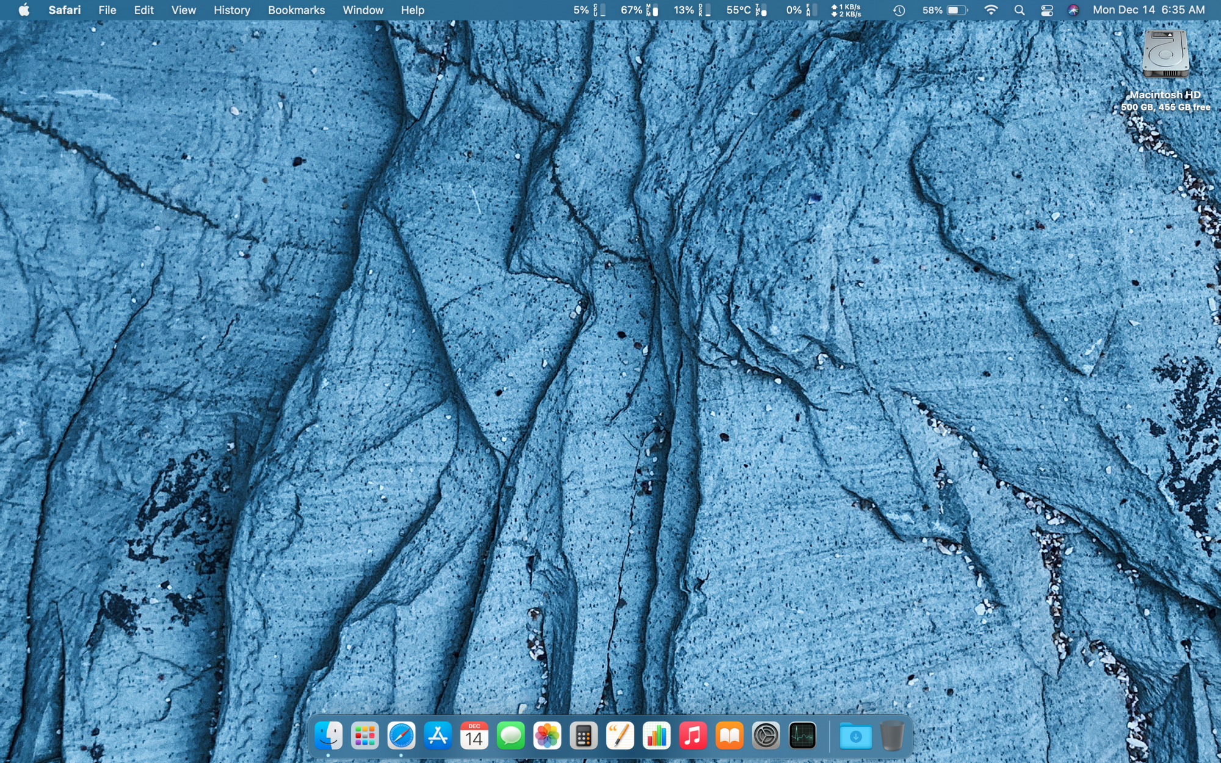Select the Macintosh HD desktop drive

point(1165,55)
